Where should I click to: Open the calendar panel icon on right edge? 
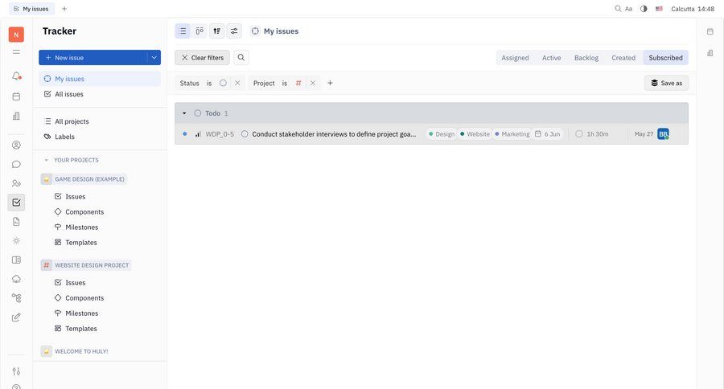click(710, 31)
